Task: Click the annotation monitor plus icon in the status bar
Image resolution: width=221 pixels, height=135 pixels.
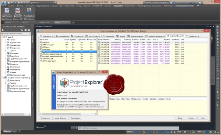Action: point(190,132)
